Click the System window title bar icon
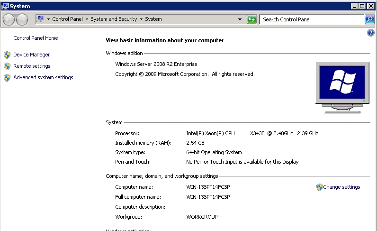377x231 pixels. coord(4,6)
